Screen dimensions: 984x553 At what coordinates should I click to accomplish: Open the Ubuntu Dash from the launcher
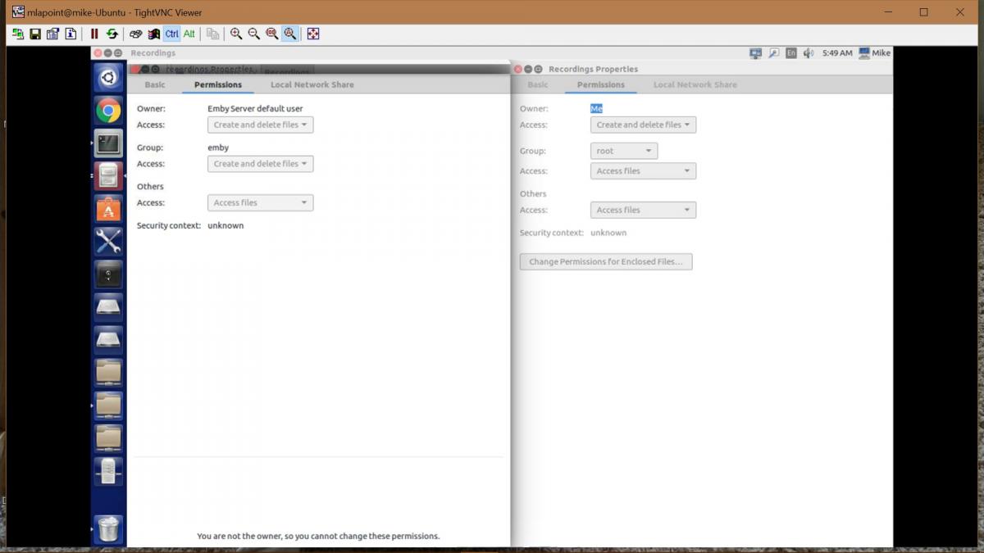(108, 78)
